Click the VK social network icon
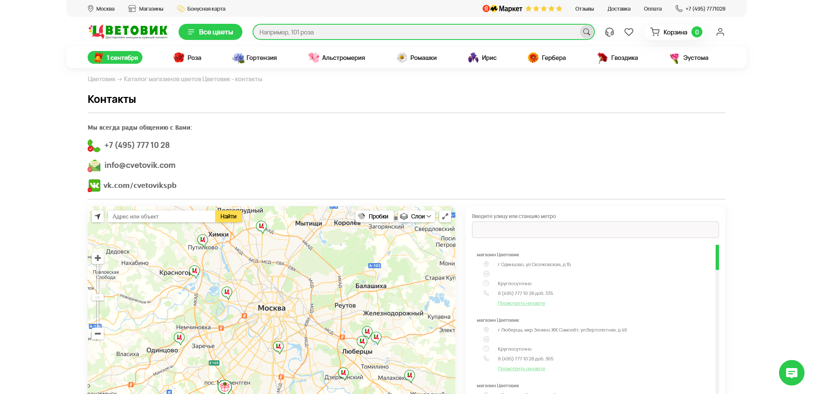This screenshot has width=813, height=394. click(x=94, y=185)
